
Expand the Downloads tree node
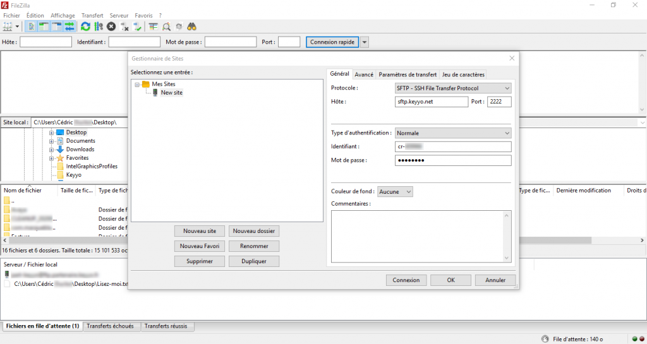[x=51, y=150]
